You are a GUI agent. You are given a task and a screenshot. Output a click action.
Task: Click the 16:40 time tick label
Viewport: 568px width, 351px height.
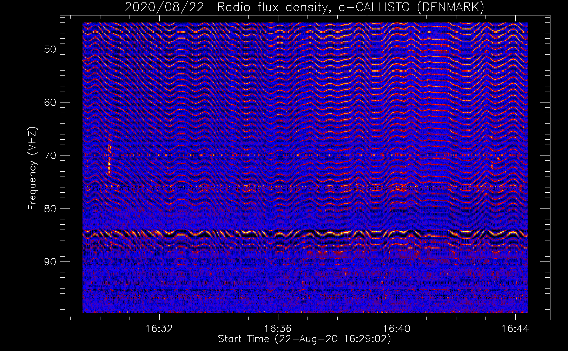(x=397, y=329)
